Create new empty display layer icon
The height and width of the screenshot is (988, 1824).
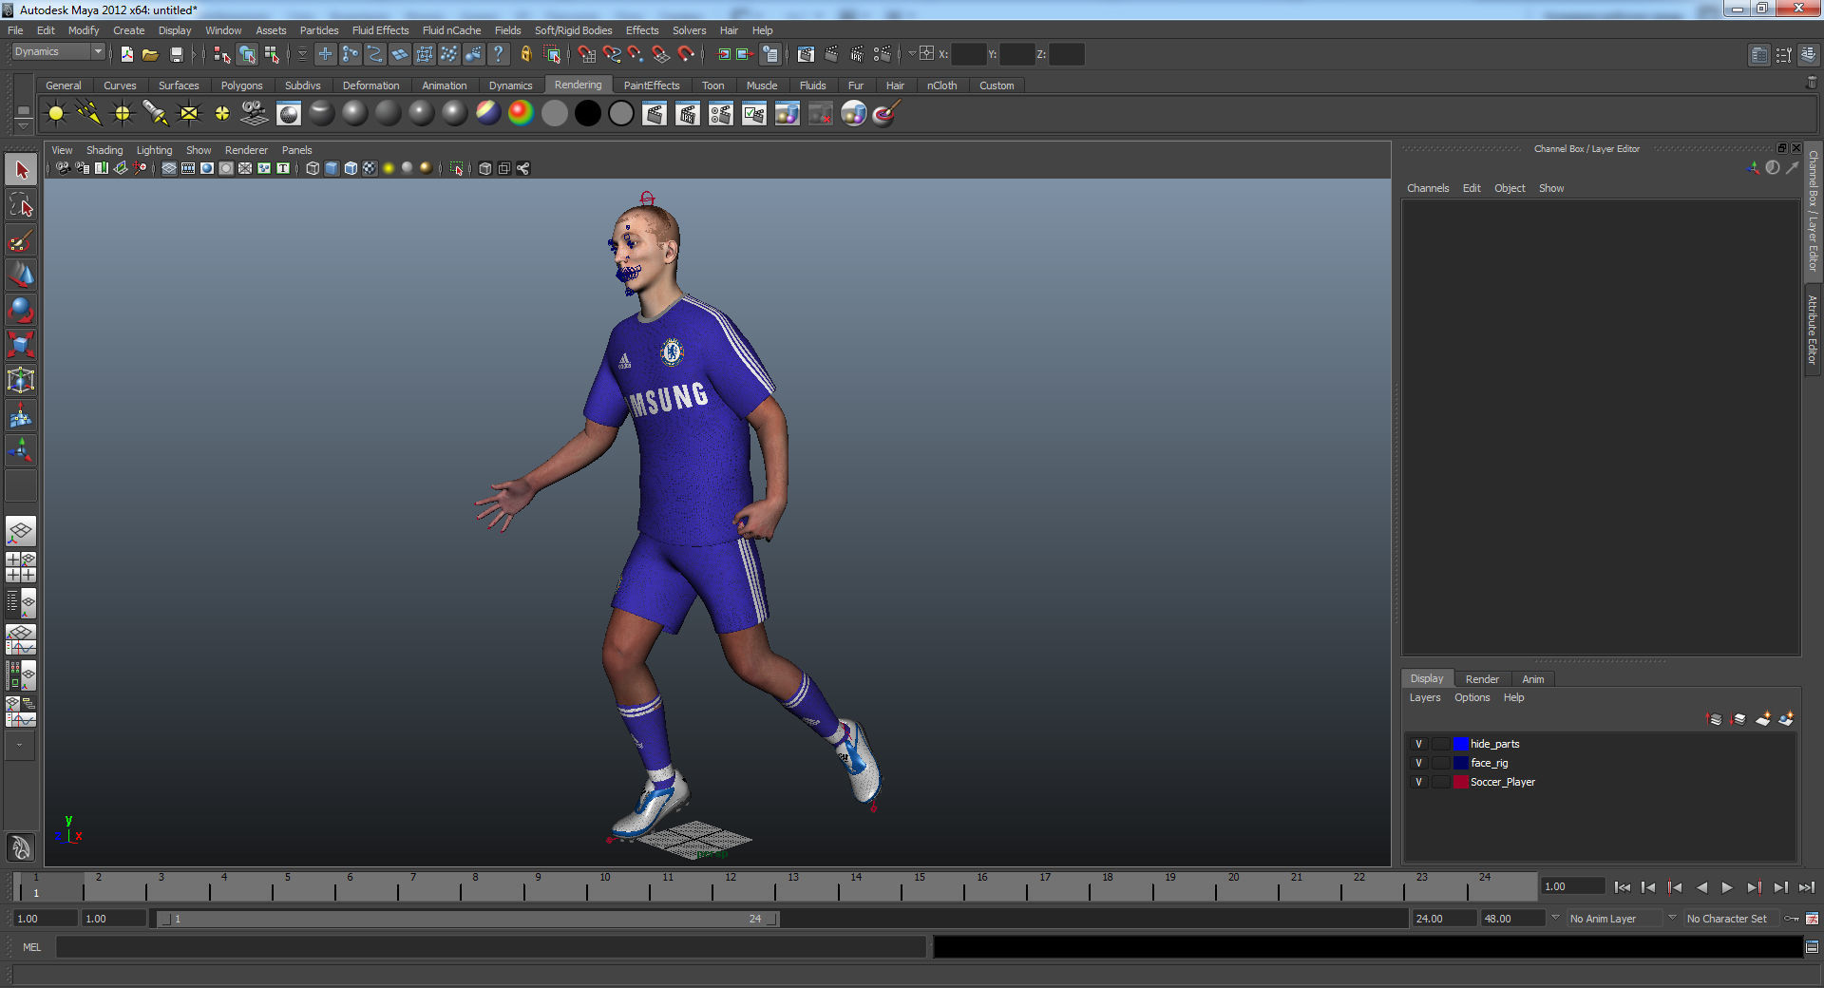coord(1762,719)
